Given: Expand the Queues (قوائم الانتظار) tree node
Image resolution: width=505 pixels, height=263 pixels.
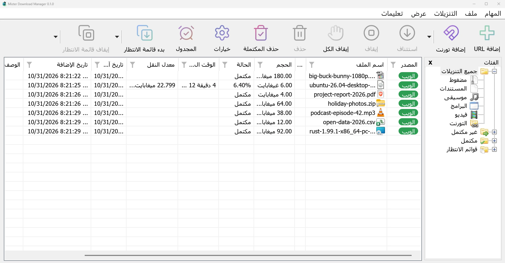Looking at the screenshot, I should pyautogui.click(x=494, y=149).
